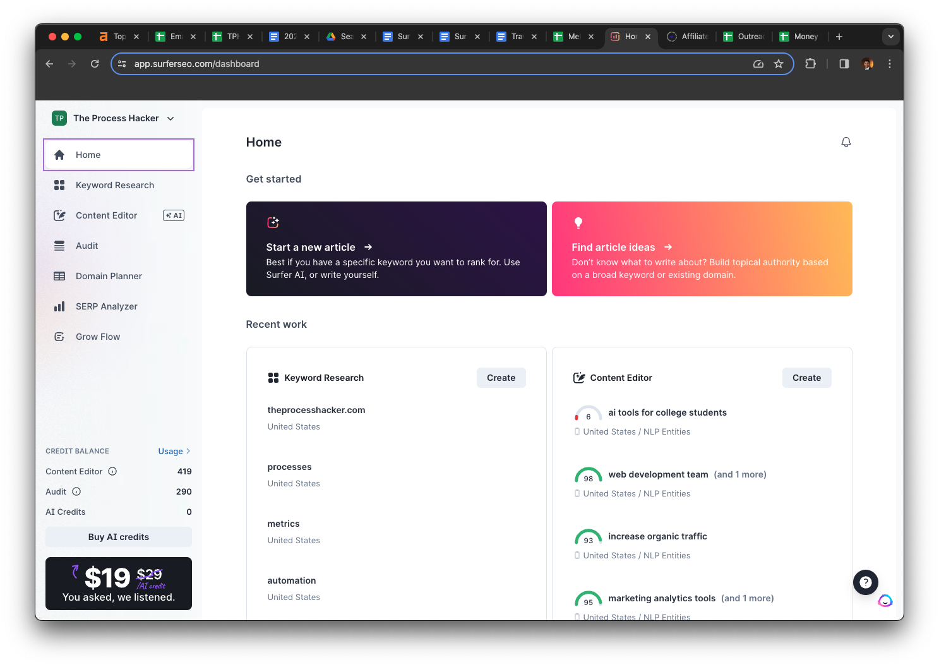Open Content Editor in the sidebar
The width and height of the screenshot is (939, 667).
pyautogui.click(x=119, y=215)
